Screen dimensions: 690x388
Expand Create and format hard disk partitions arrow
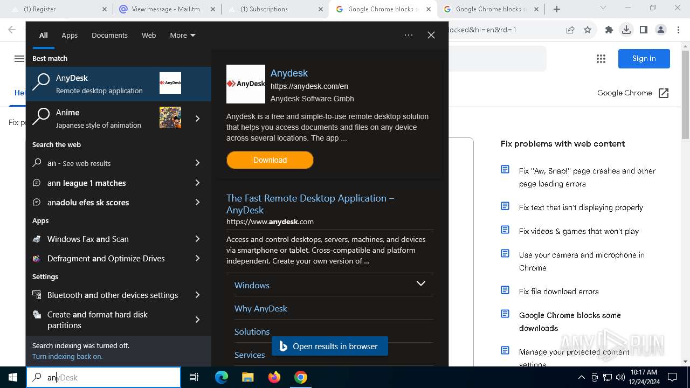click(197, 320)
